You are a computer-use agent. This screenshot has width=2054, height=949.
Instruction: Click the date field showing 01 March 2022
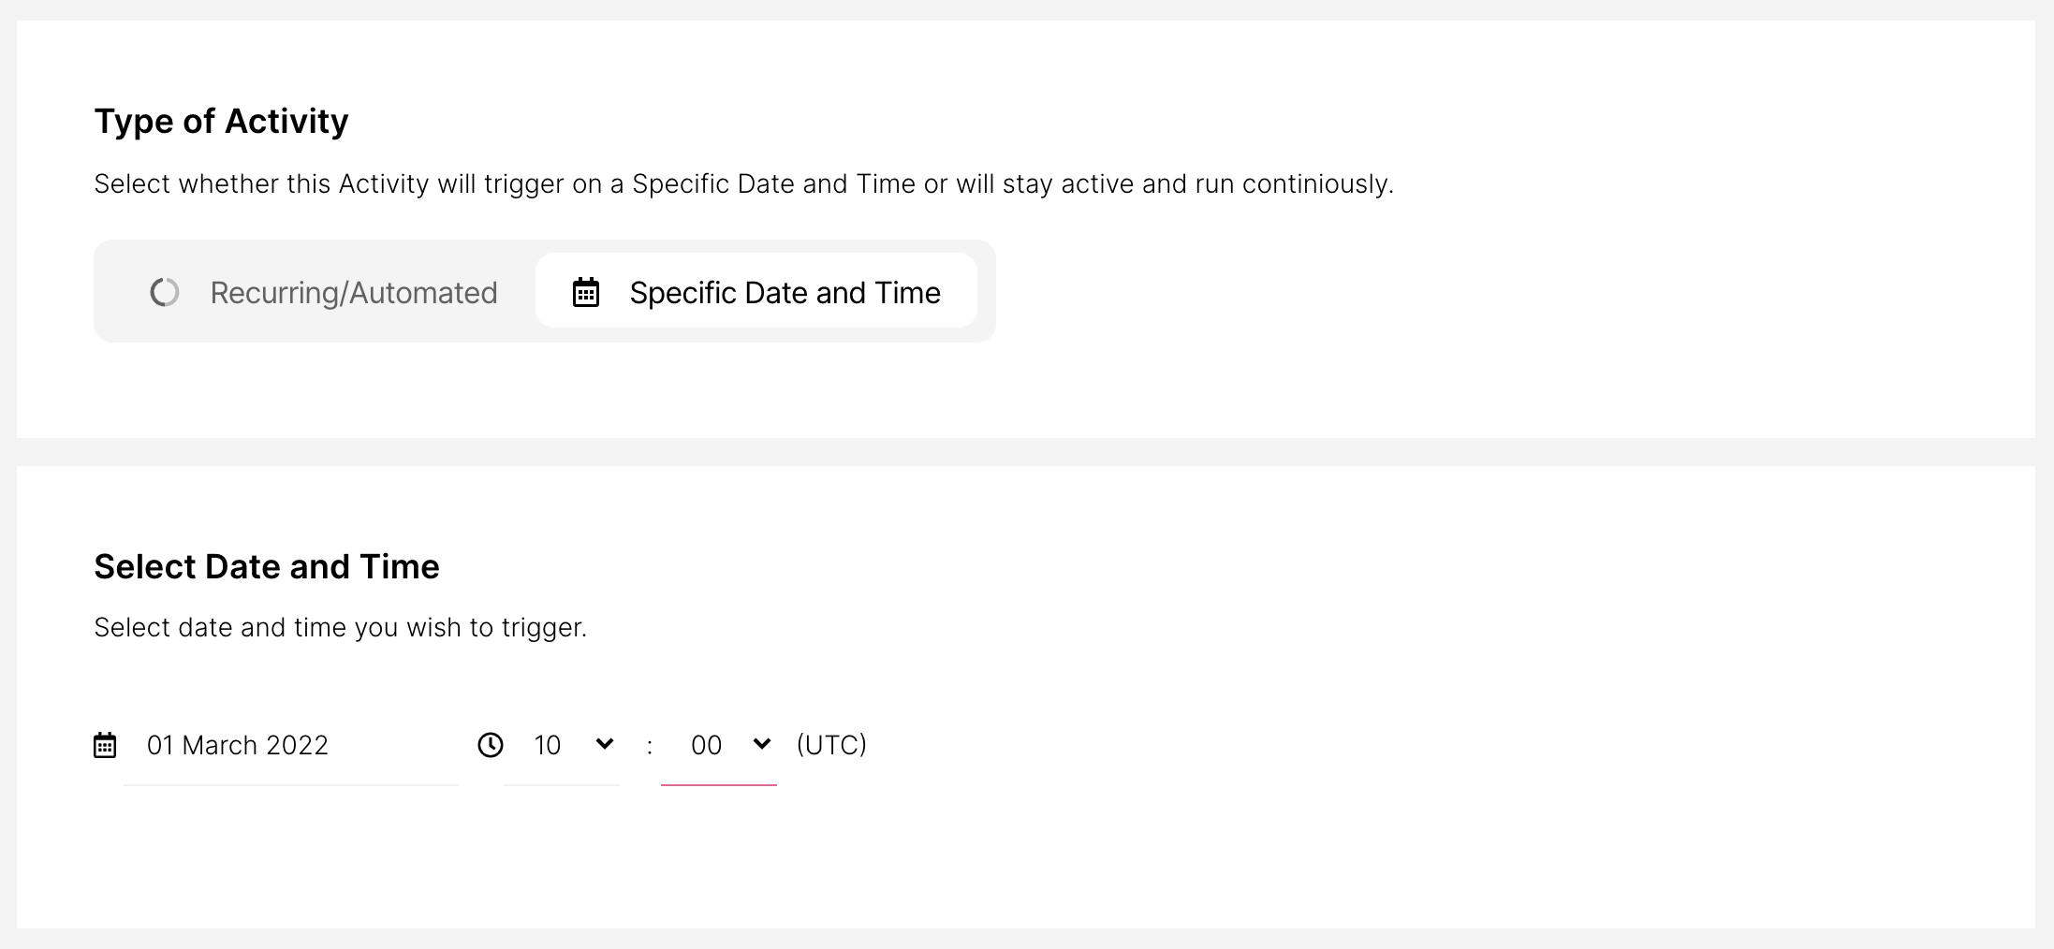[x=238, y=746]
